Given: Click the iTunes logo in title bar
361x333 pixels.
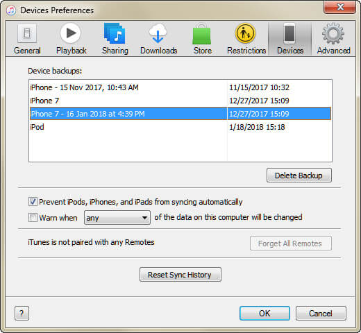Looking at the screenshot, I should pyautogui.click(x=11, y=10).
